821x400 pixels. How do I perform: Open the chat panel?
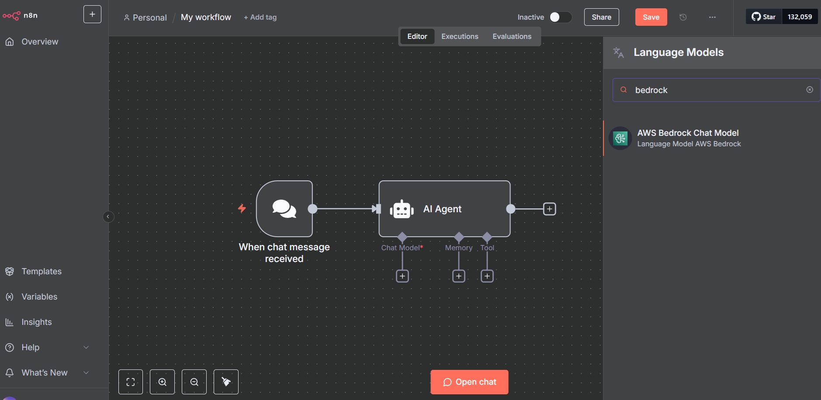pyautogui.click(x=469, y=382)
